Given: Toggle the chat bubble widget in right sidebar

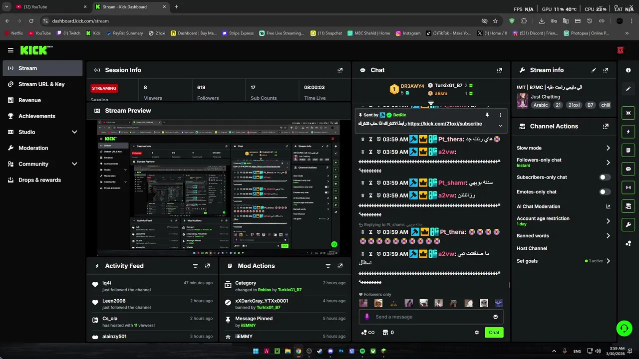Looking at the screenshot, I should [628, 169].
